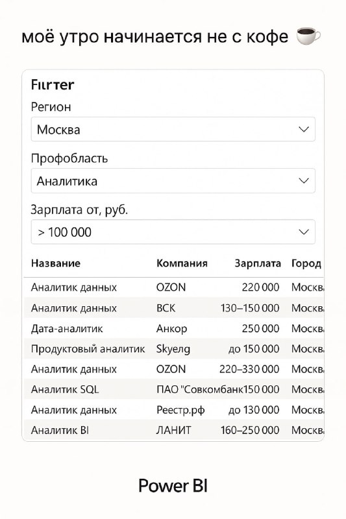Pick the Аналитик SQL row

(174, 389)
